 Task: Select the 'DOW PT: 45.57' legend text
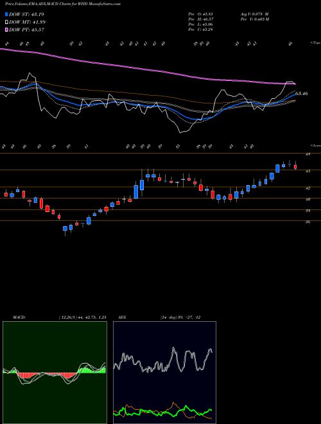[27, 30]
